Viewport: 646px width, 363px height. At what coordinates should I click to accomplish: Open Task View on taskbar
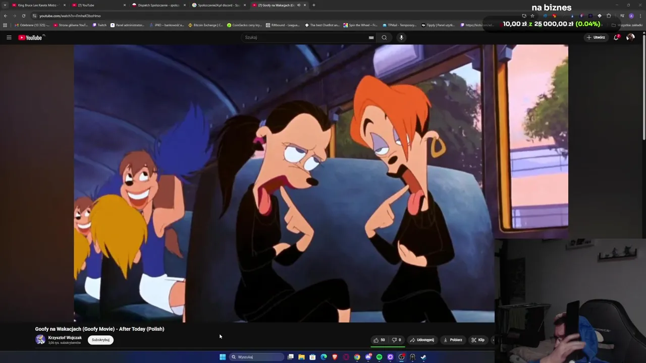(x=291, y=357)
